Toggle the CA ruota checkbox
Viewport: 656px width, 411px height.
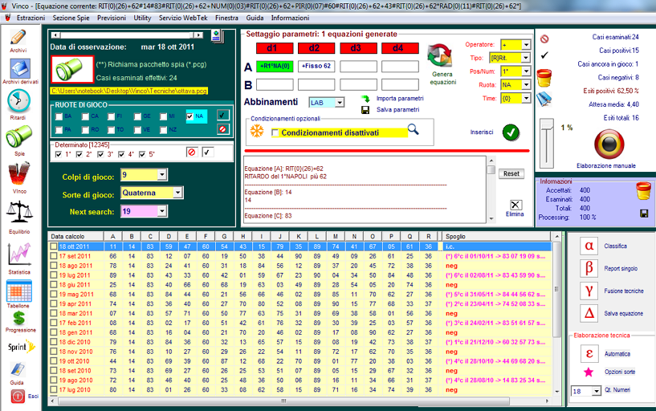pos(85,116)
